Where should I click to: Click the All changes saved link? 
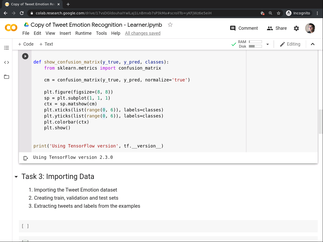143,33
